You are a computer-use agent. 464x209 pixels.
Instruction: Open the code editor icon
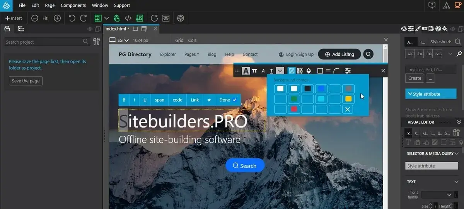tap(128, 18)
